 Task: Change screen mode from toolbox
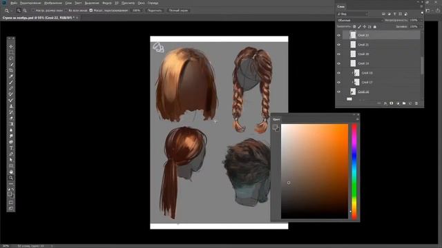[11, 208]
